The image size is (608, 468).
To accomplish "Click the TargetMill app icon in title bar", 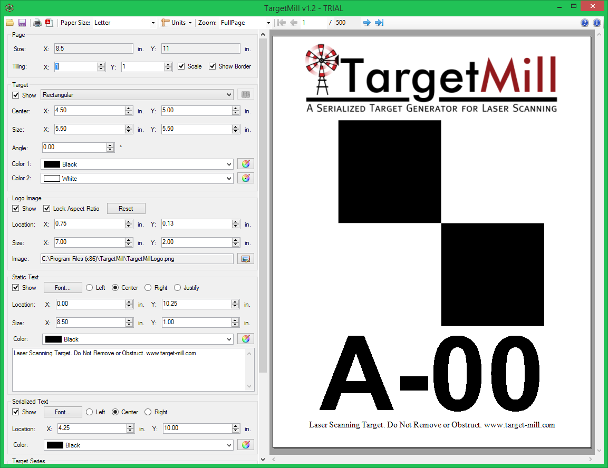I will [9, 8].
